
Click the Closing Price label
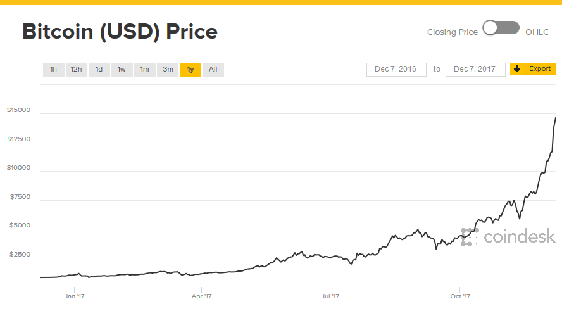pyautogui.click(x=452, y=32)
